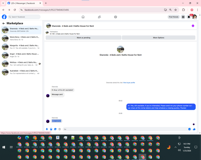Screen dimensions: 201x160
Task: Open a new browser tab
Action: coord(46,3)
